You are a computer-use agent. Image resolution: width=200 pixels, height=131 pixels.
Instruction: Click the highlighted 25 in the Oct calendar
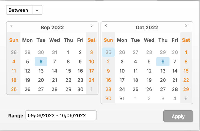108,52
